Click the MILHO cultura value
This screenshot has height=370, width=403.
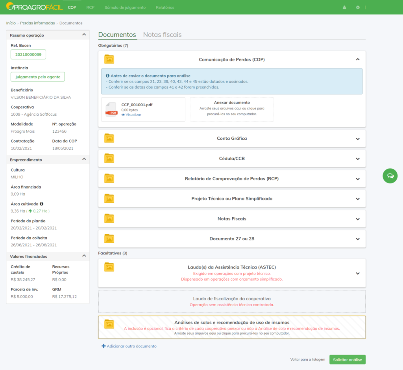[17, 177]
